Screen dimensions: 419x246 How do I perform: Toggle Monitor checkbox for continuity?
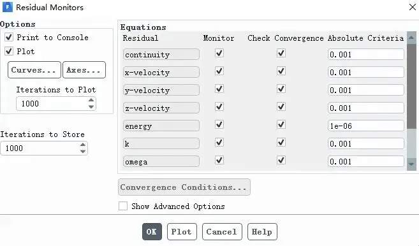219,53
